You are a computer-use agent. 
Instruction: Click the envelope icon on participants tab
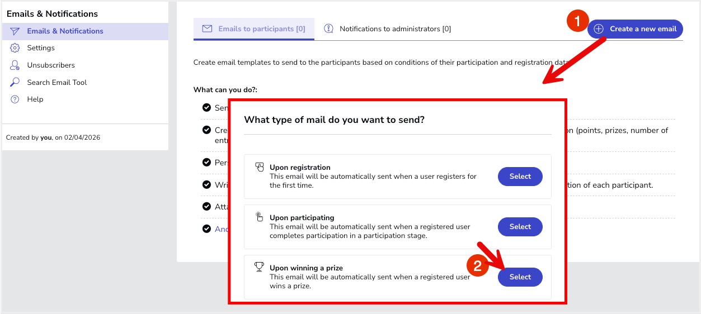207,28
